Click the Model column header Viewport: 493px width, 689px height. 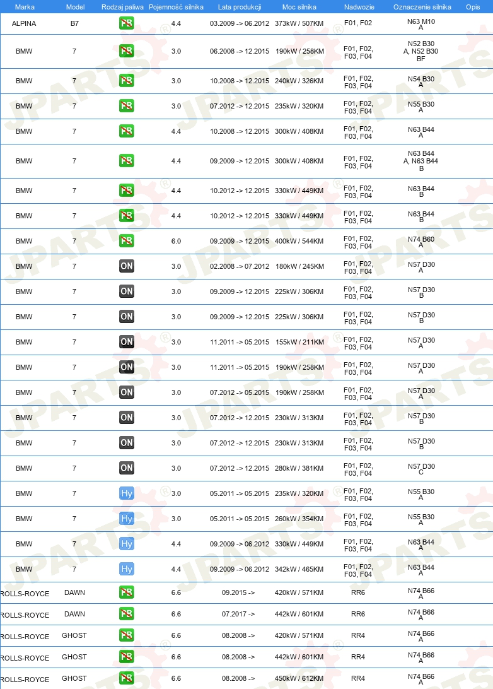(75, 7)
